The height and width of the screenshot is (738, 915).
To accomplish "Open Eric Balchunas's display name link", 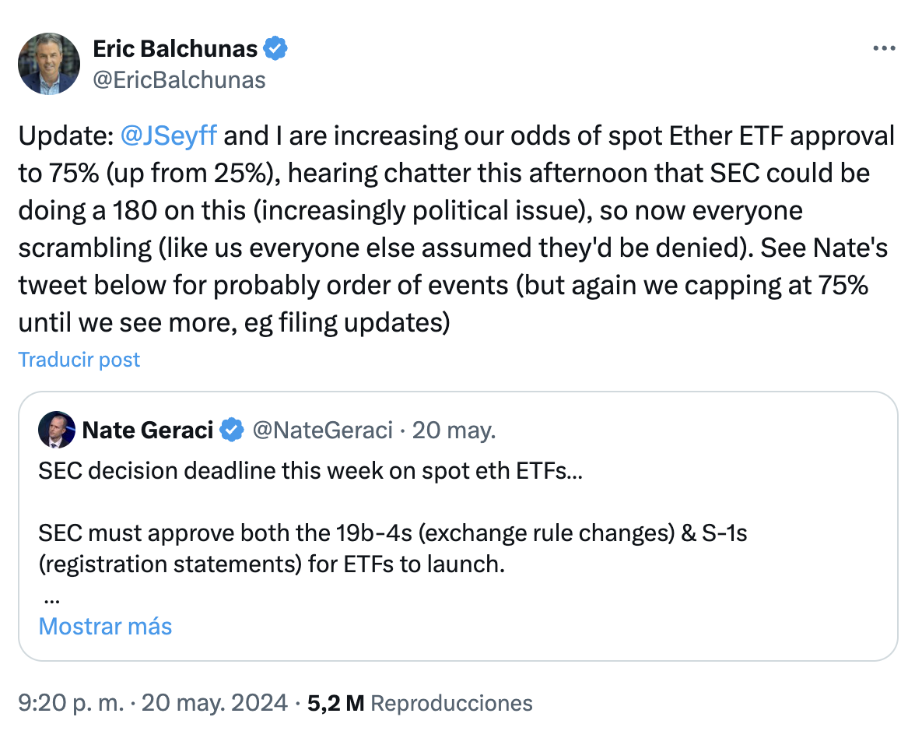I will (x=175, y=49).
